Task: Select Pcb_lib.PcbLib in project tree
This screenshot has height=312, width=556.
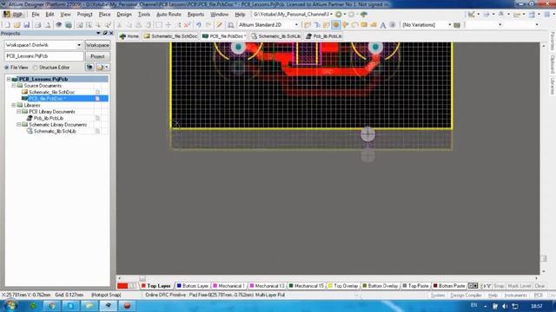Action: (x=49, y=118)
